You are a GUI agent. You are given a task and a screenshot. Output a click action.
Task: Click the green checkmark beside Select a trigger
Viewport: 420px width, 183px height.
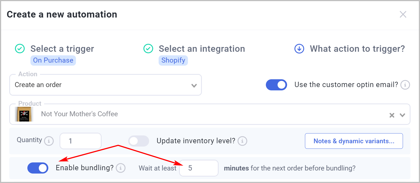(20, 49)
